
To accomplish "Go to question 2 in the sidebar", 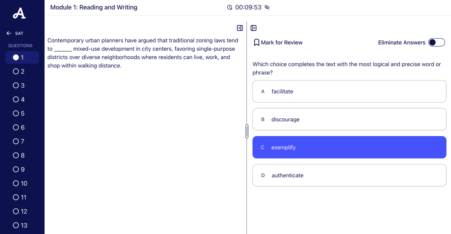I will pyautogui.click(x=19, y=71).
